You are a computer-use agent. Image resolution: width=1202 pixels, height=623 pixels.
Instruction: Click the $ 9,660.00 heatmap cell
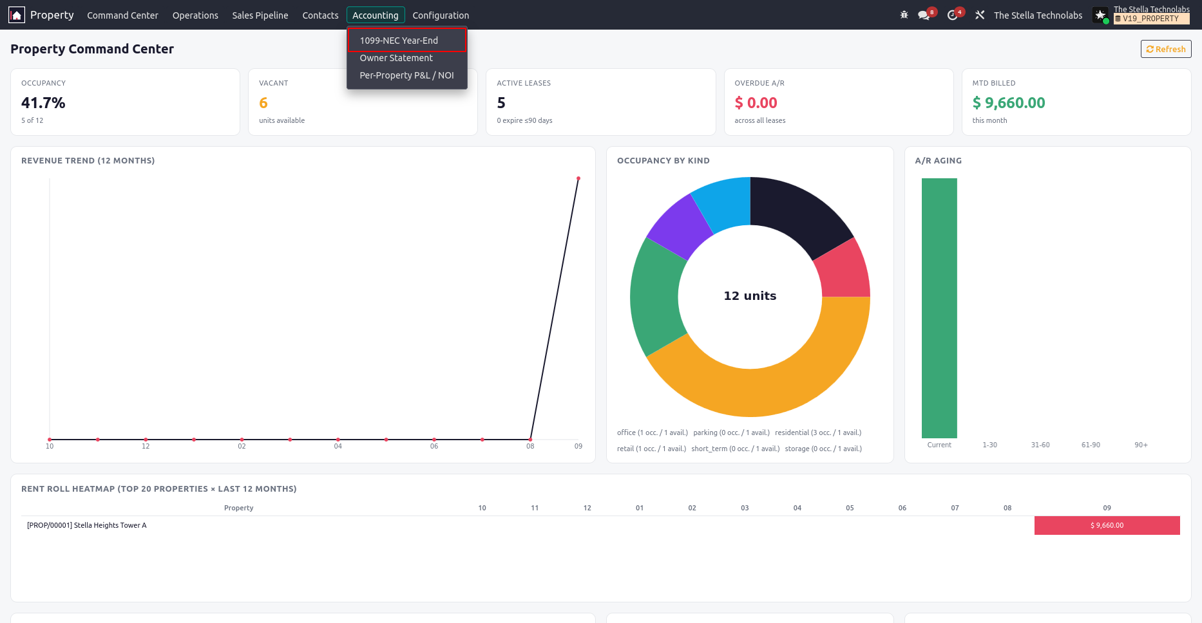pos(1107,525)
